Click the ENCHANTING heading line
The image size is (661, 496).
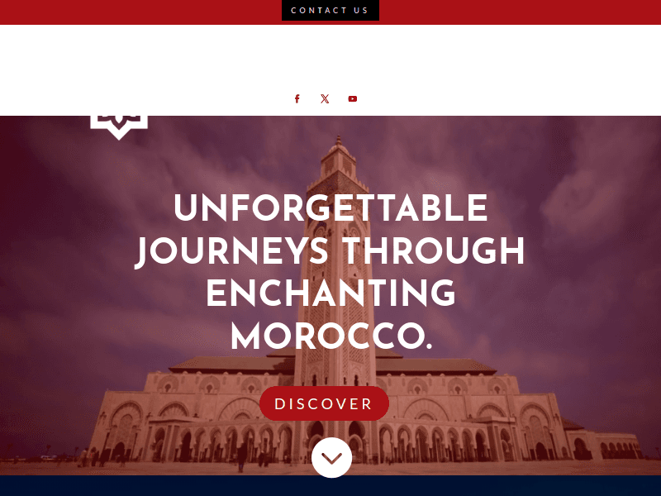click(x=331, y=293)
